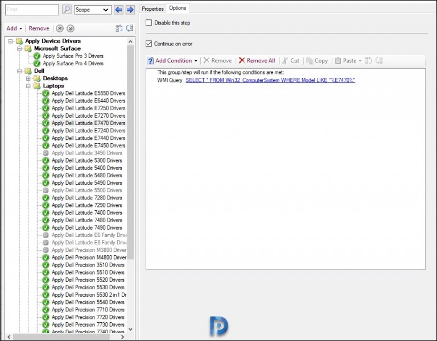Viewport: 437px width, 341px height.
Task: Select Apply Dell Latitude 7490 Drivers step
Action: 86,228
